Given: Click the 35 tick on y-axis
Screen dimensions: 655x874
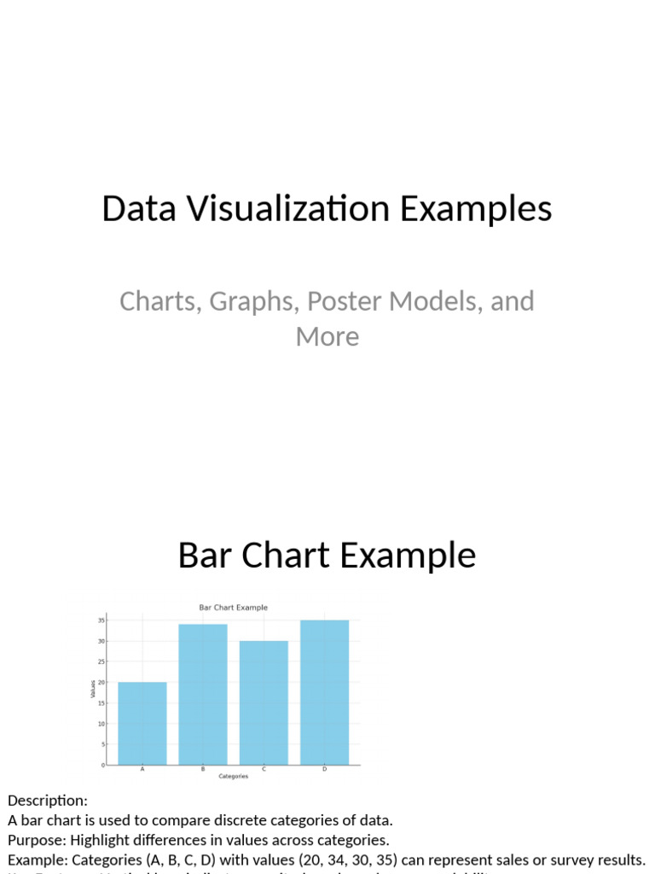Looking at the screenshot, I should pos(101,621).
